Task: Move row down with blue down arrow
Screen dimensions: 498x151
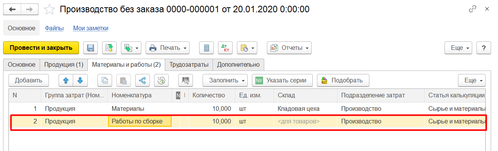Action: click(80, 80)
